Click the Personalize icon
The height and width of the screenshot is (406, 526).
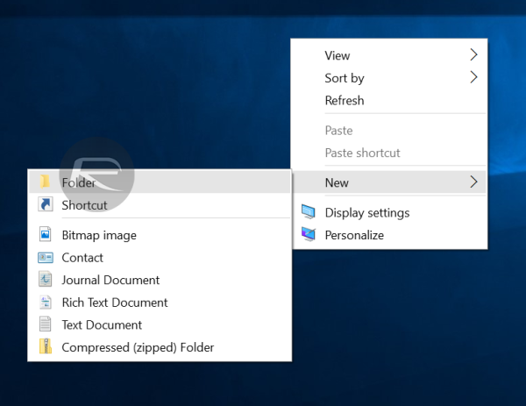pyautogui.click(x=308, y=234)
